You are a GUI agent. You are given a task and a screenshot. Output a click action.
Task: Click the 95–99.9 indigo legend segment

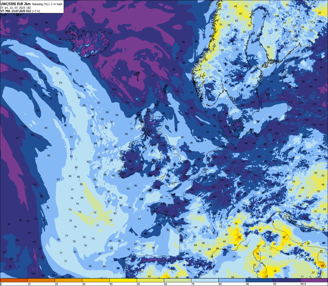point(287,280)
